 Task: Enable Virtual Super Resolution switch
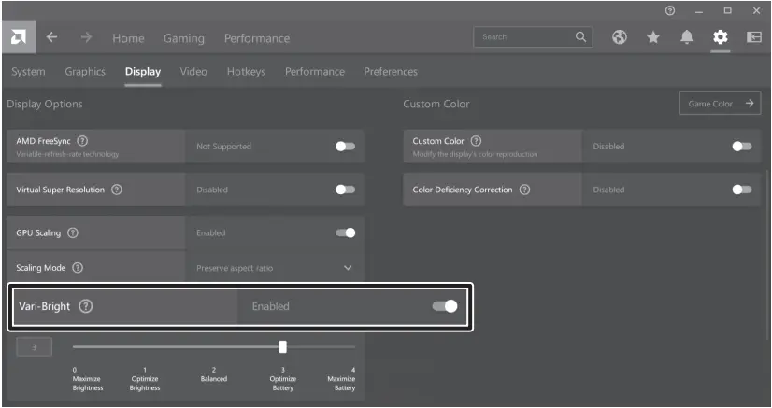pos(345,190)
